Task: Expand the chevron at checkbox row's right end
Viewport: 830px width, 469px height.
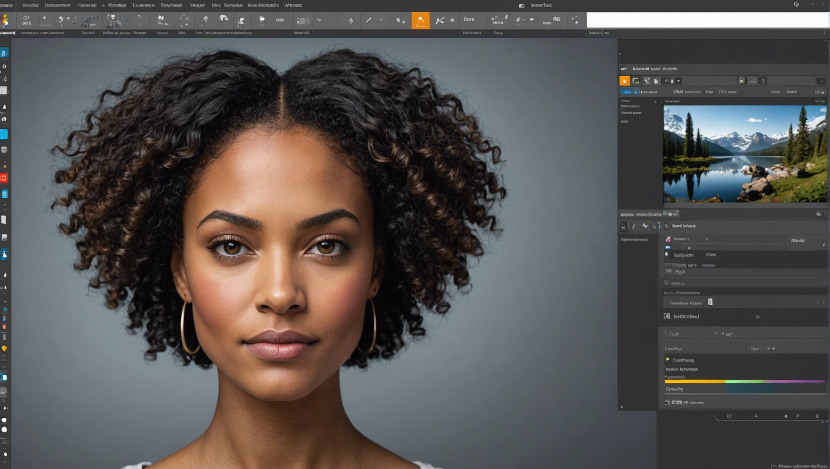Action: point(824,283)
